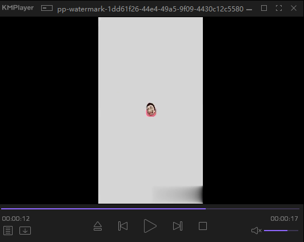Skip to the next track
This screenshot has height=242, width=304.
click(x=178, y=226)
